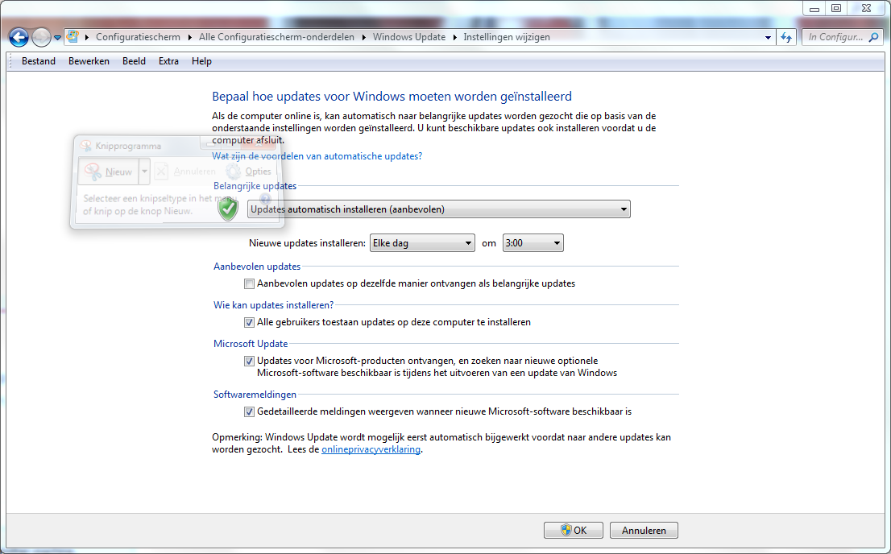891x554 pixels.
Task: Open Updates automatisch installeren dropdown
Action: tap(439, 209)
